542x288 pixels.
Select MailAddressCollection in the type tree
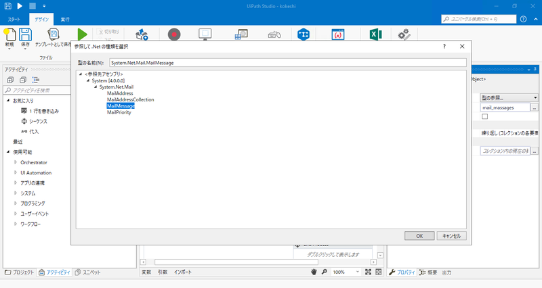[130, 99]
